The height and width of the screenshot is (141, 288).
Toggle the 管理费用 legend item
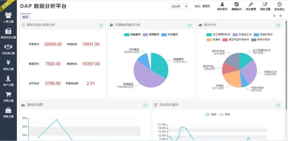151,34
